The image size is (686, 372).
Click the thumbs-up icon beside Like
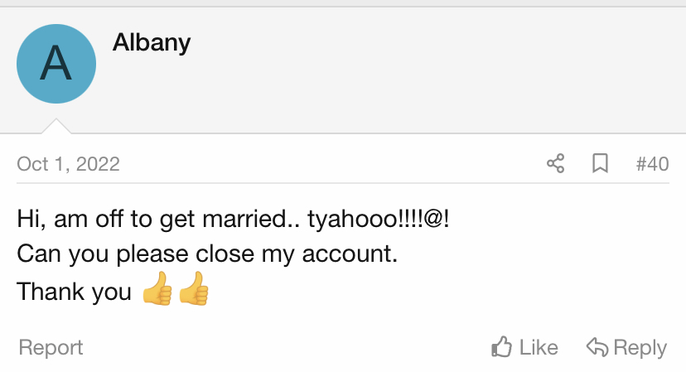click(x=501, y=347)
